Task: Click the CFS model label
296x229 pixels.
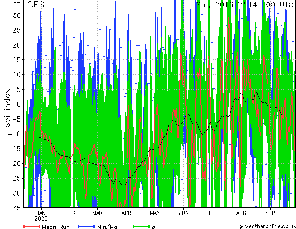Action: [36, 5]
